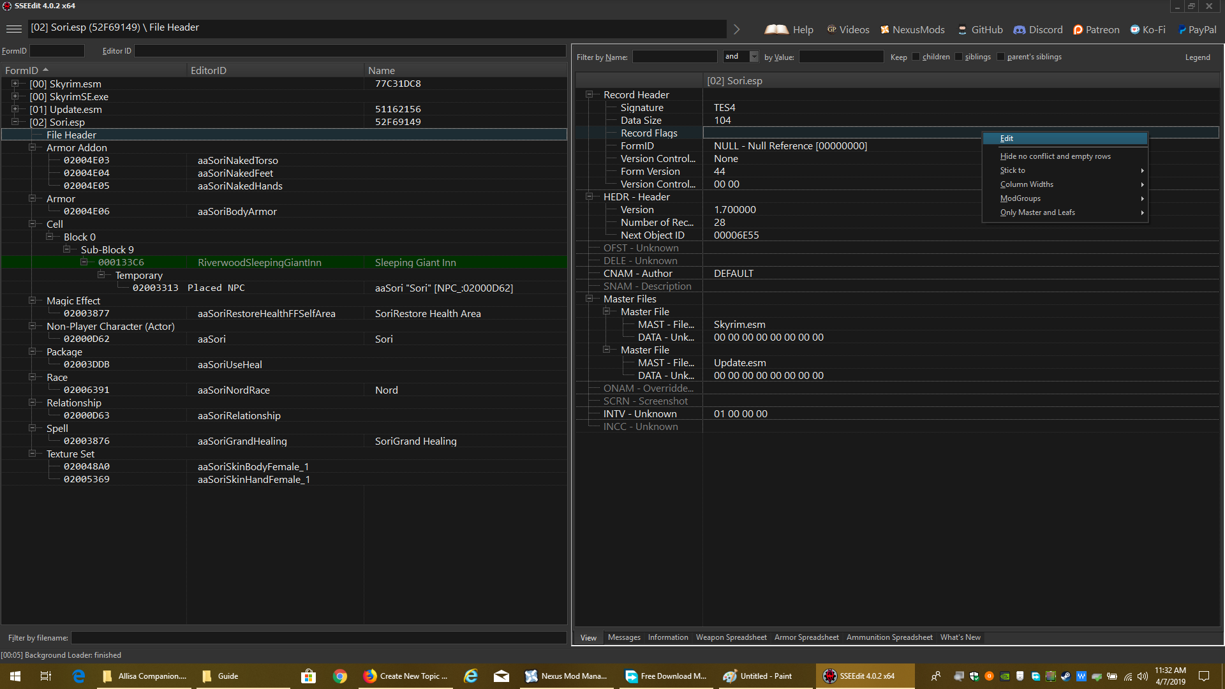Sort by the FormID column header
The image size is (1225, 689).
tap(94, 70)
